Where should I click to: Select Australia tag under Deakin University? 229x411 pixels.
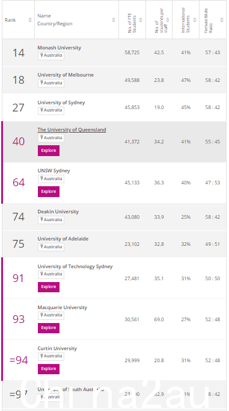pos(51,219)
